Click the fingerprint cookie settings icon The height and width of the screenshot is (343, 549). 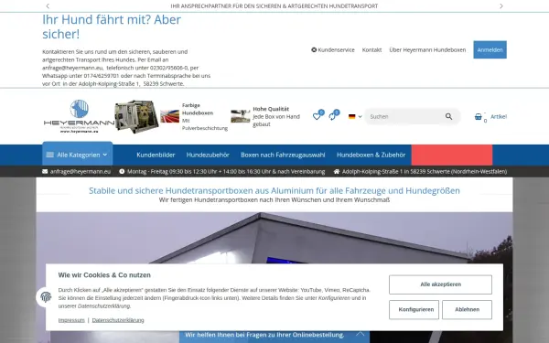click(46, 296)
